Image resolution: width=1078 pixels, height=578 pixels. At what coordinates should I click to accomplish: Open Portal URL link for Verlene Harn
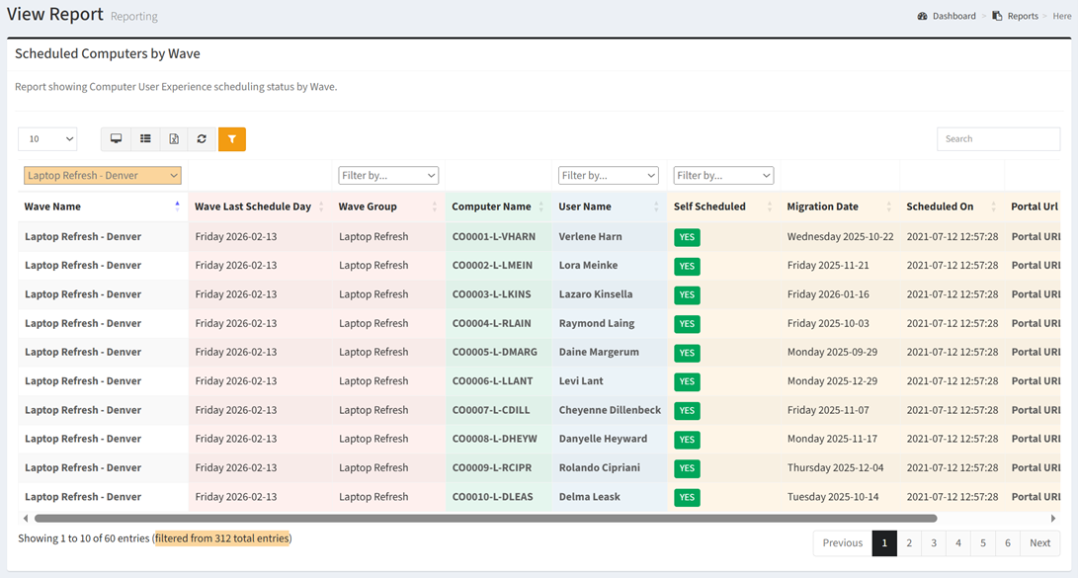1035,237
